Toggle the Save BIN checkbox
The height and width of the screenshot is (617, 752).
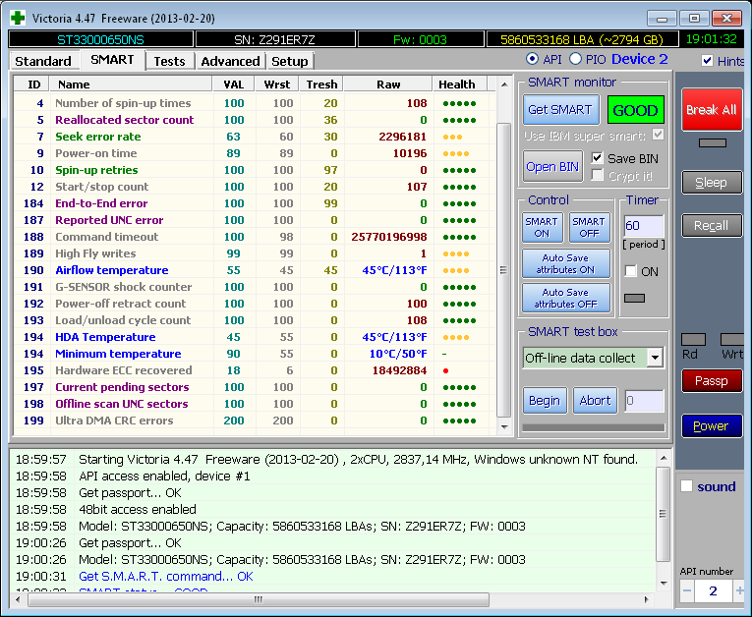[x=598, y=158]
